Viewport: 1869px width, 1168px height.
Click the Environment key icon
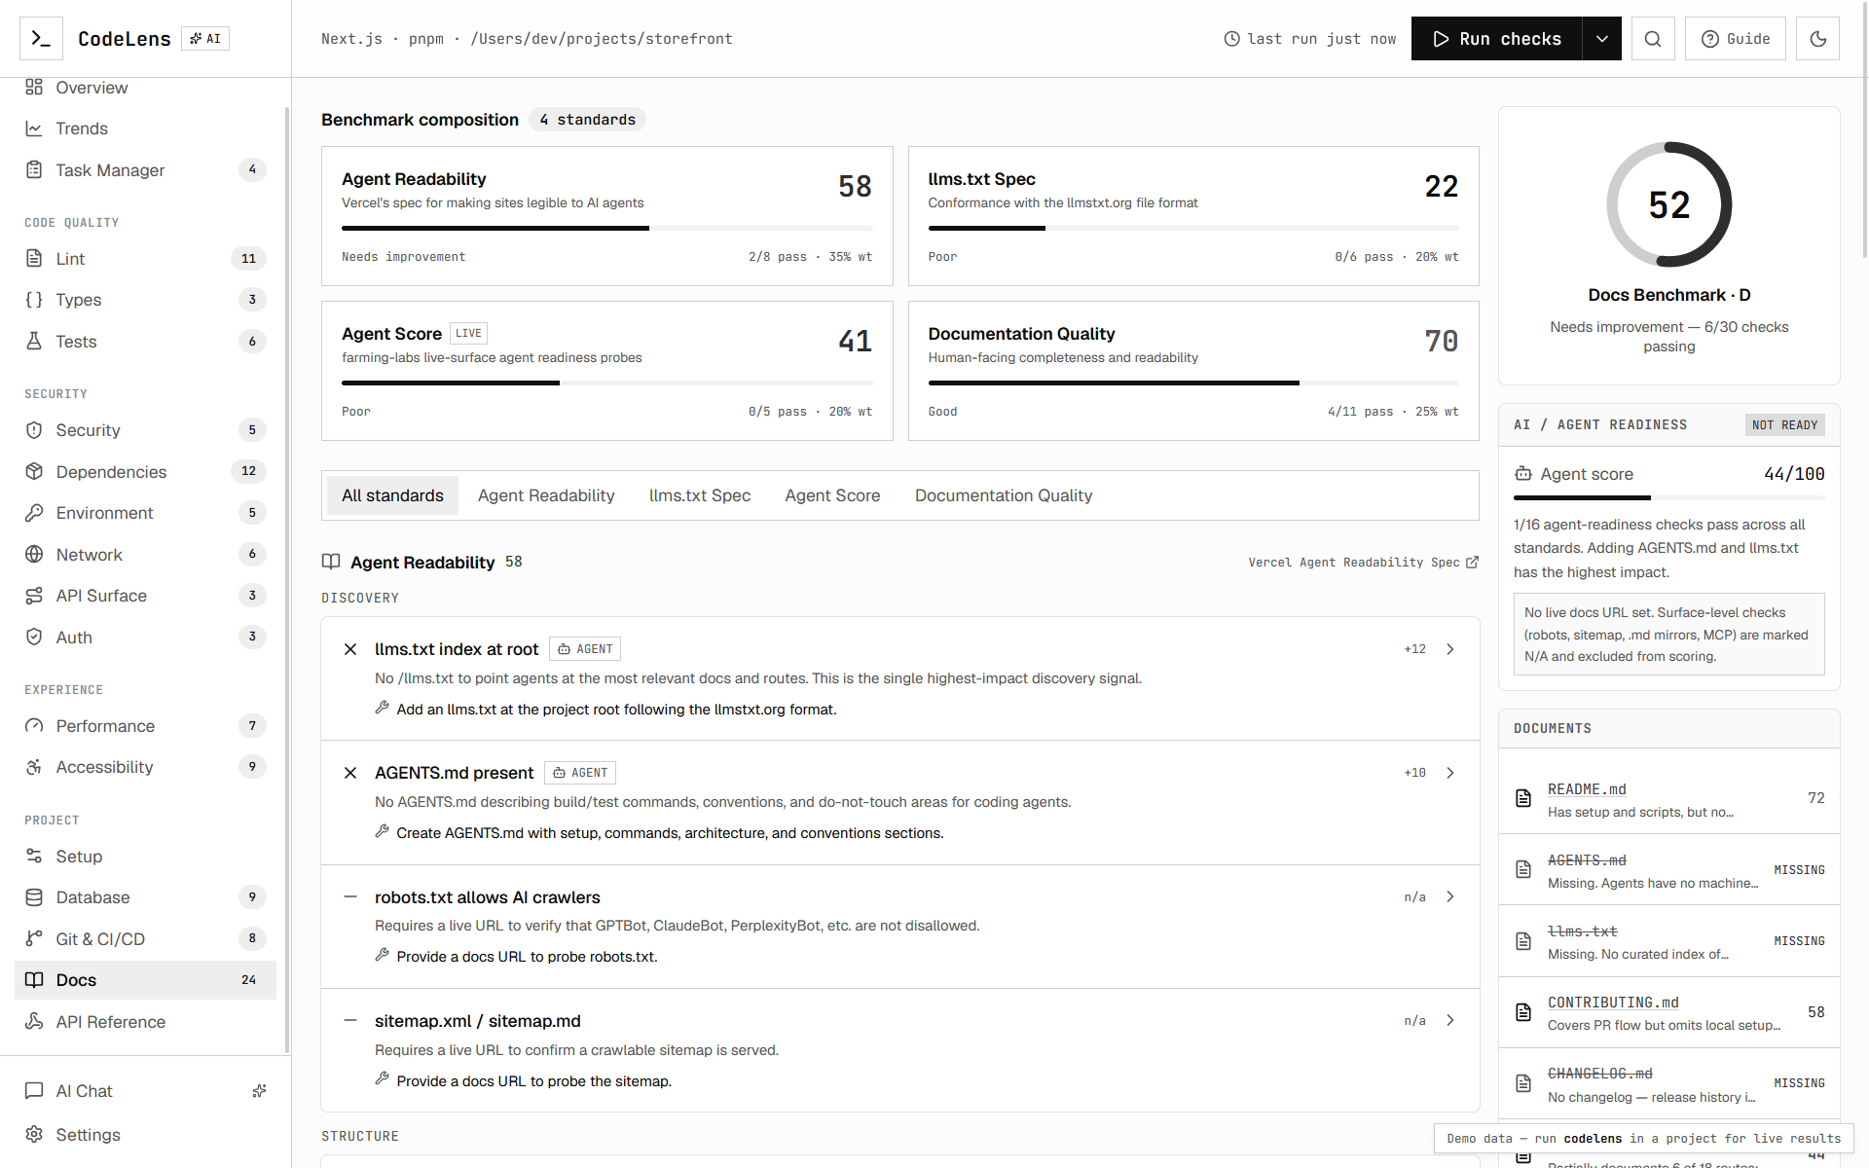[x=34, y=513]
